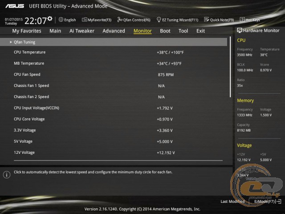Click the +5.000 V value
The image size is (285, 214).
tap(165, 142)
